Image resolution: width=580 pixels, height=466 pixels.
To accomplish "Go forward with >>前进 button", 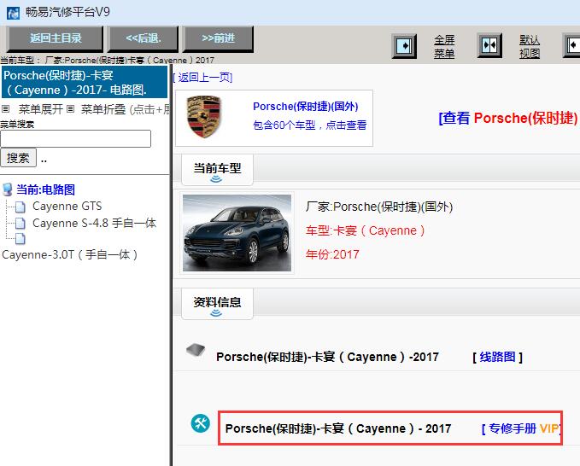I will pyautogui.click(x=218, y=38).
